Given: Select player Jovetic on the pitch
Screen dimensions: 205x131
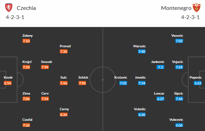Looking at the screenshot, I should point(140,78).
